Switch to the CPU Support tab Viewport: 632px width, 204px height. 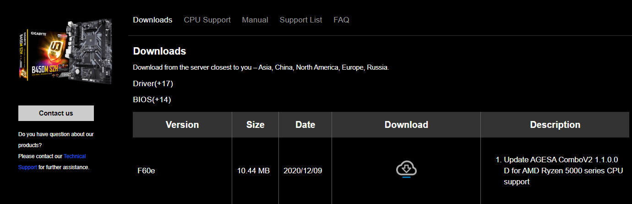coord(207,20)
